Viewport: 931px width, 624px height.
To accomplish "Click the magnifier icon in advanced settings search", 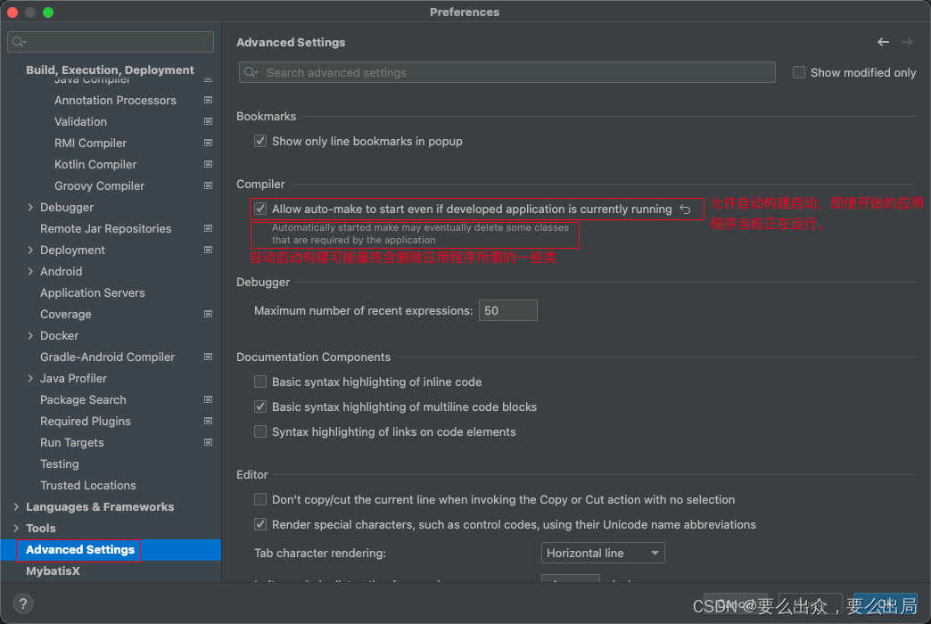I will click(251, 72).
